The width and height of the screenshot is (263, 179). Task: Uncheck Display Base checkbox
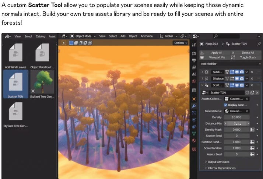pyautogui.click(x=225, y=105)
